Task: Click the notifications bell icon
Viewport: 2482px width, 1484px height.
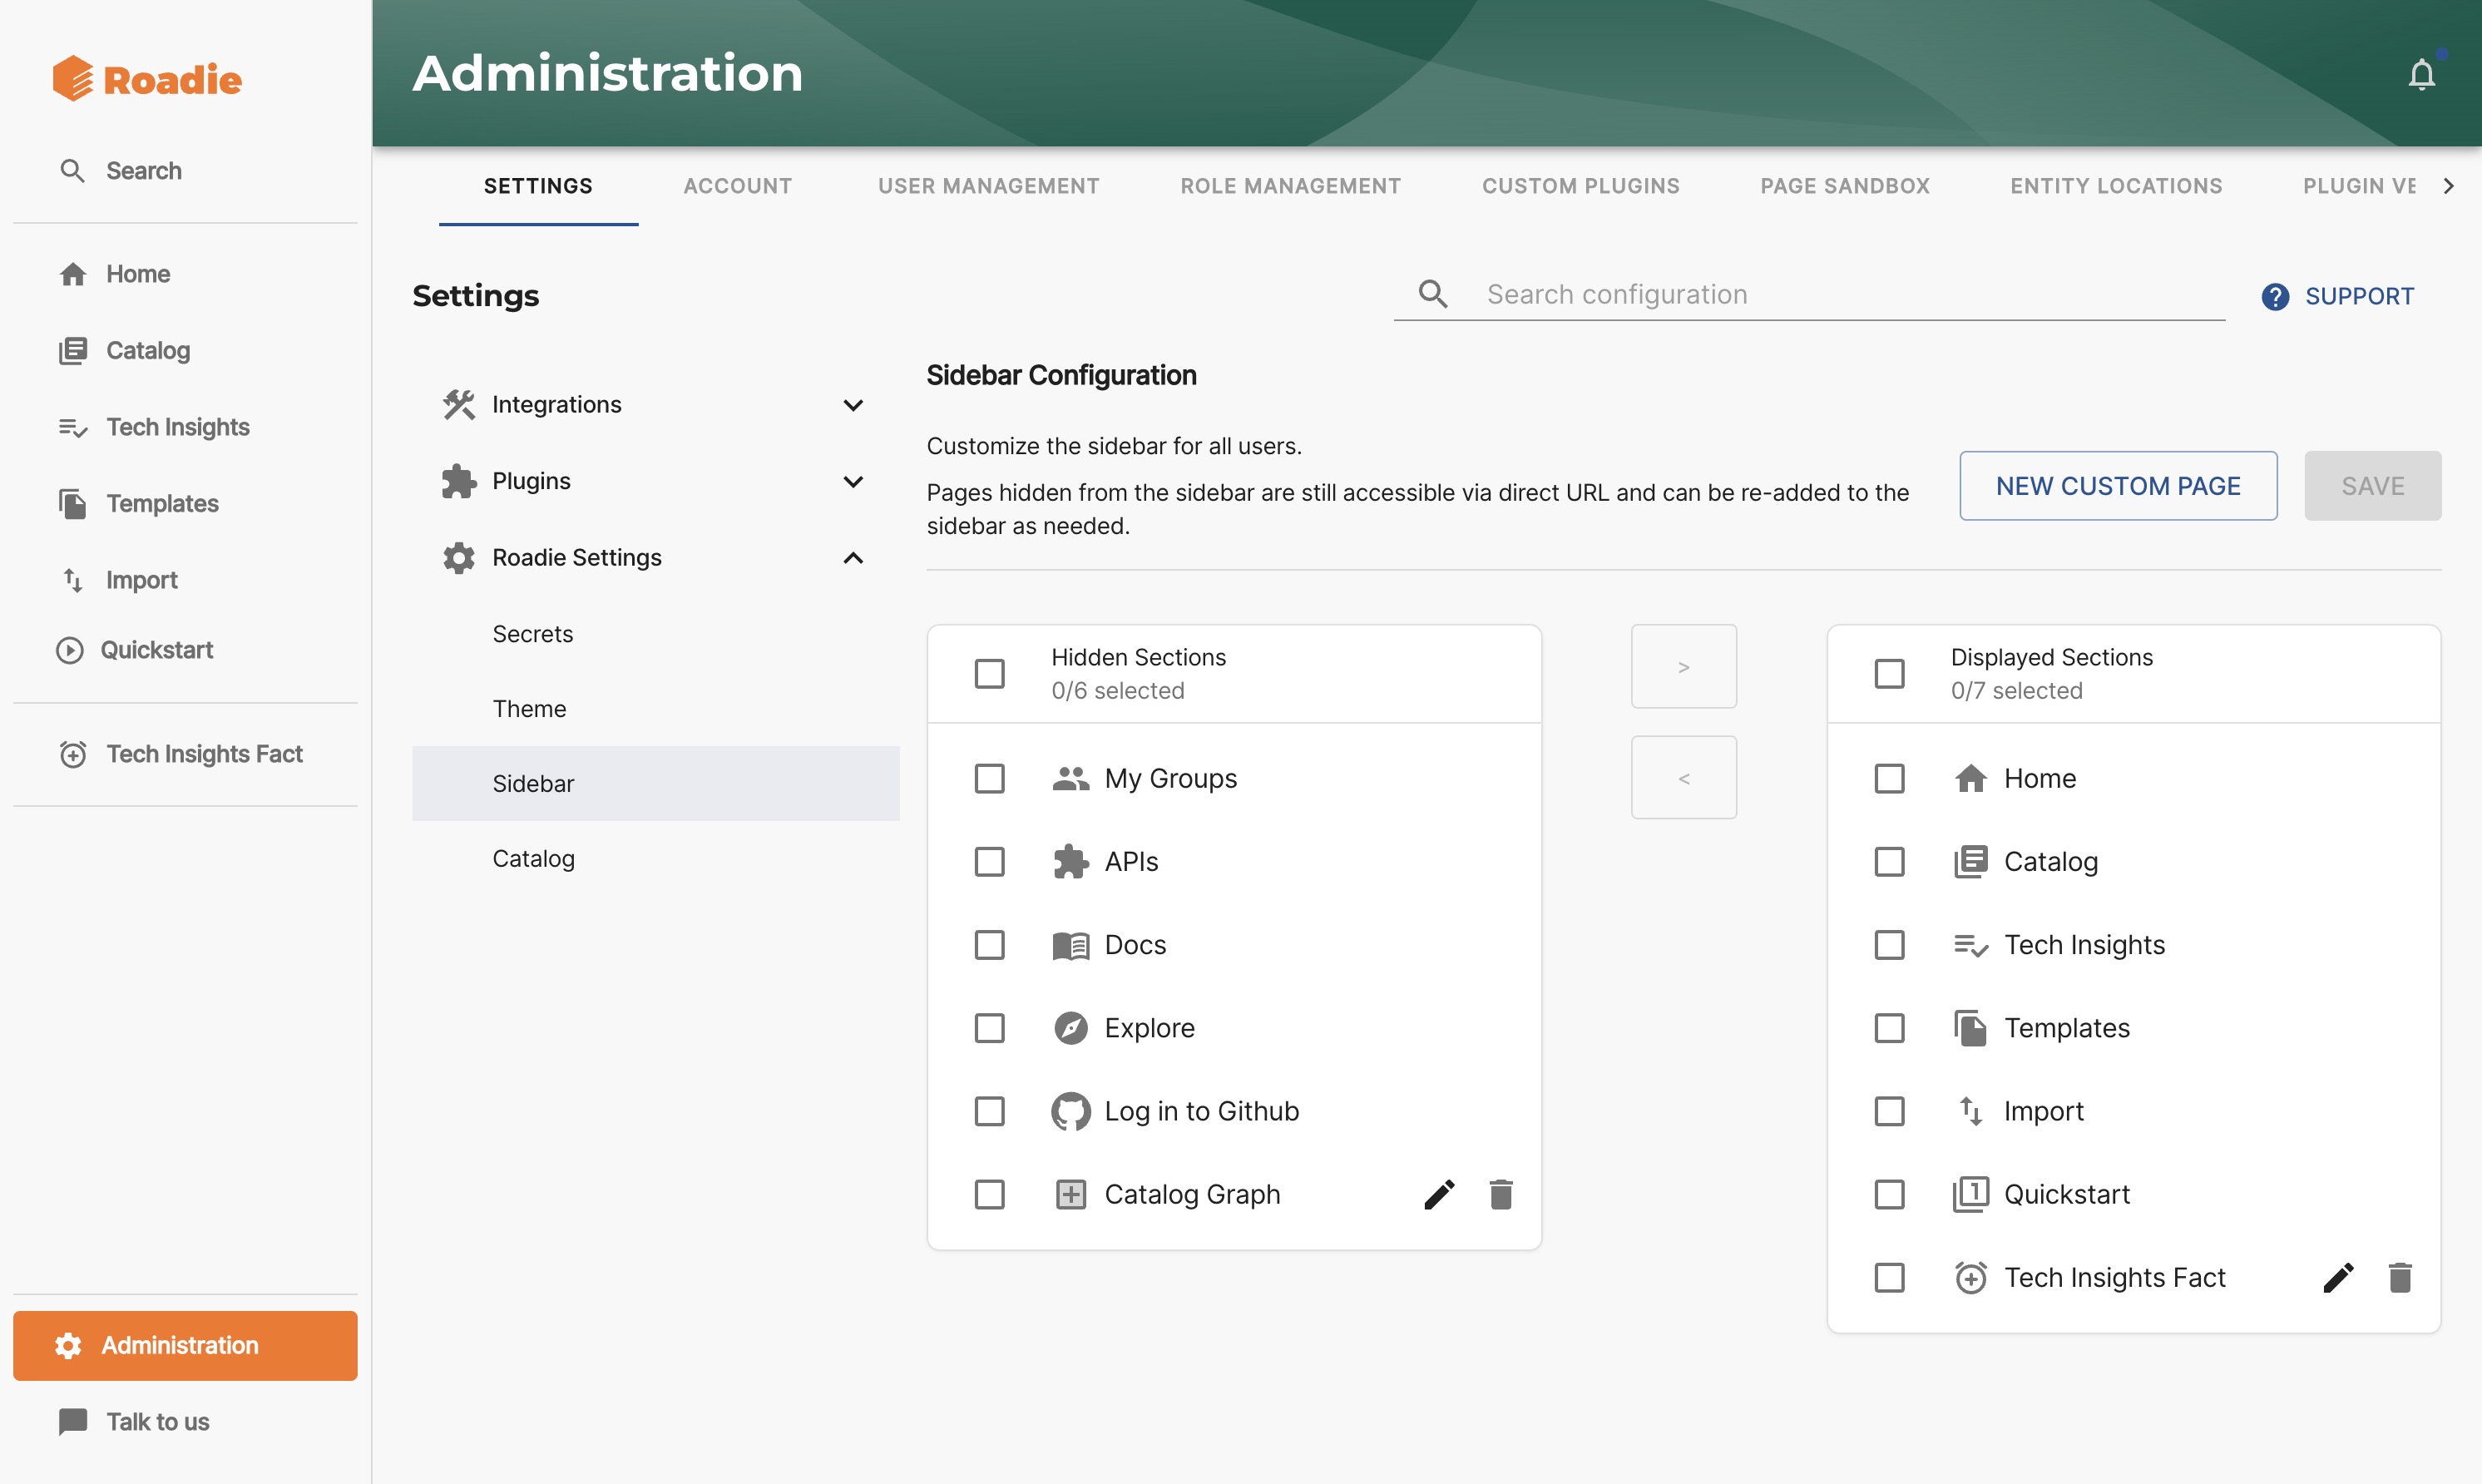Action: tap(2422, 73)
